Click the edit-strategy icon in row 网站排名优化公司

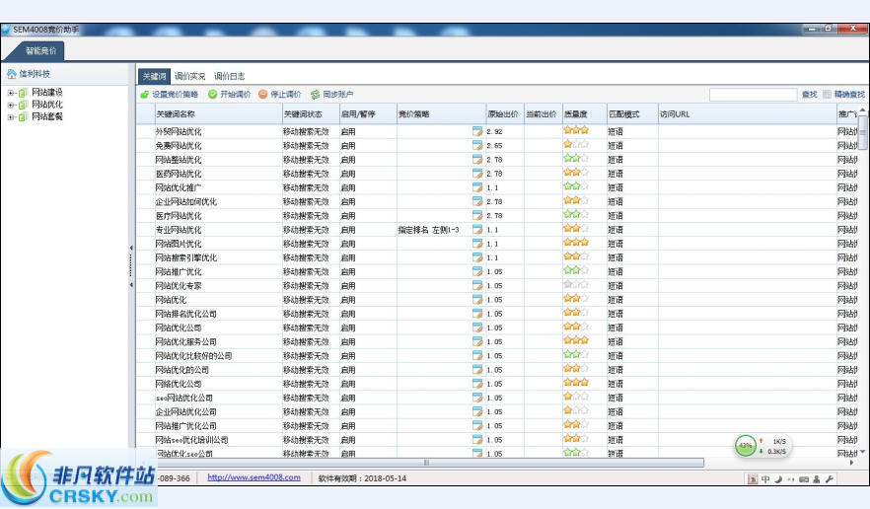[477, 314]
